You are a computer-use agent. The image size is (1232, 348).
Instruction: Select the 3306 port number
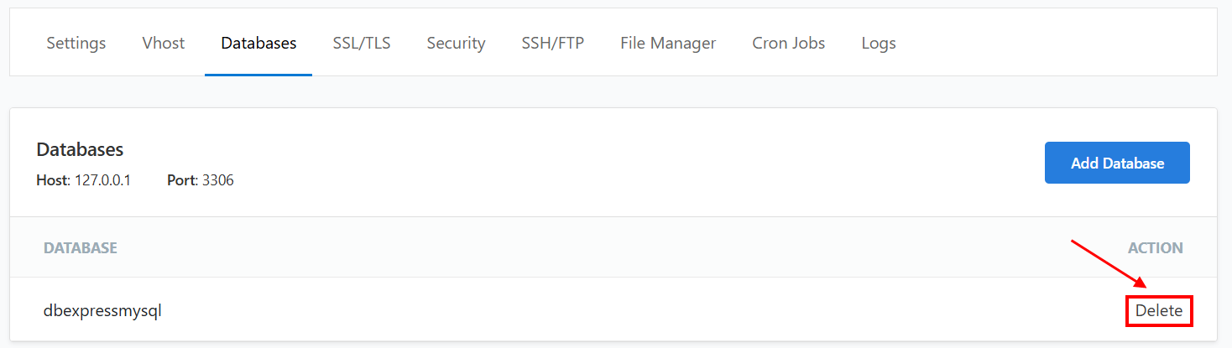coord(217,180)
